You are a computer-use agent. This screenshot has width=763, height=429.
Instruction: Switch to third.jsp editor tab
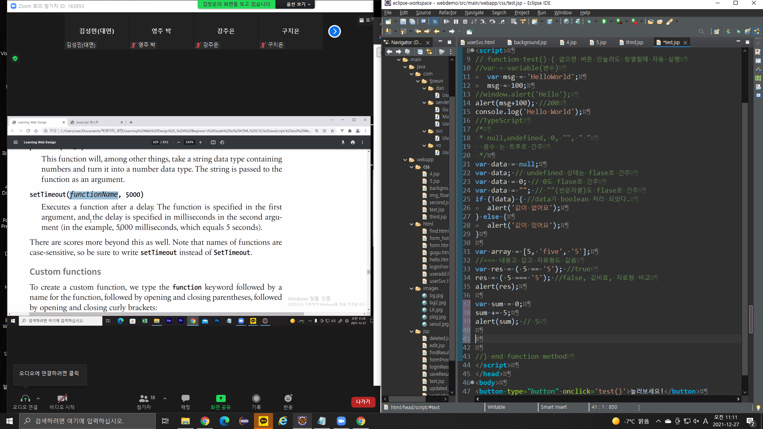click(x=634, y=42)
